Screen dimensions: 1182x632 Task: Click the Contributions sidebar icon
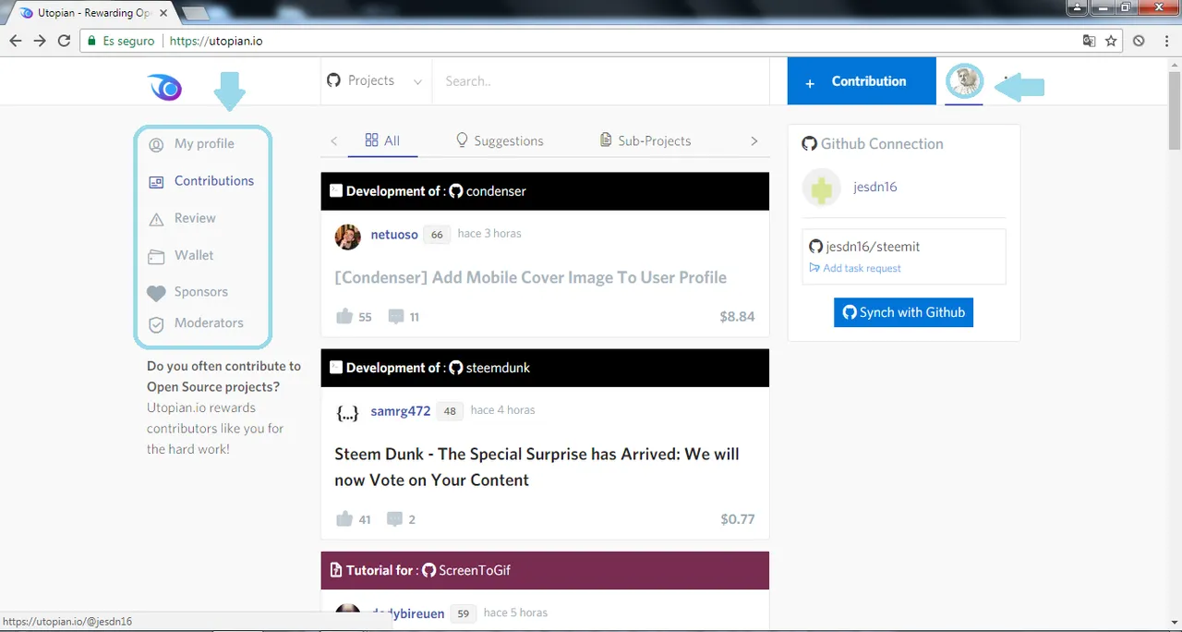[156, 182]
